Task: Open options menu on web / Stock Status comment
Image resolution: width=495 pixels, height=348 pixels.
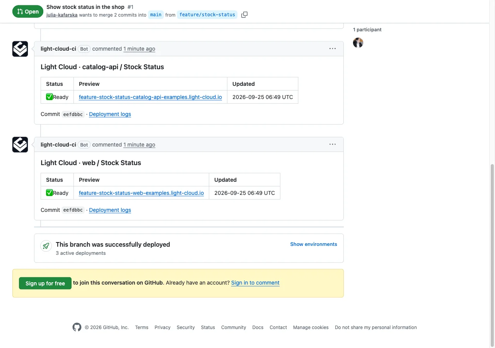Action: click(333, 145)
